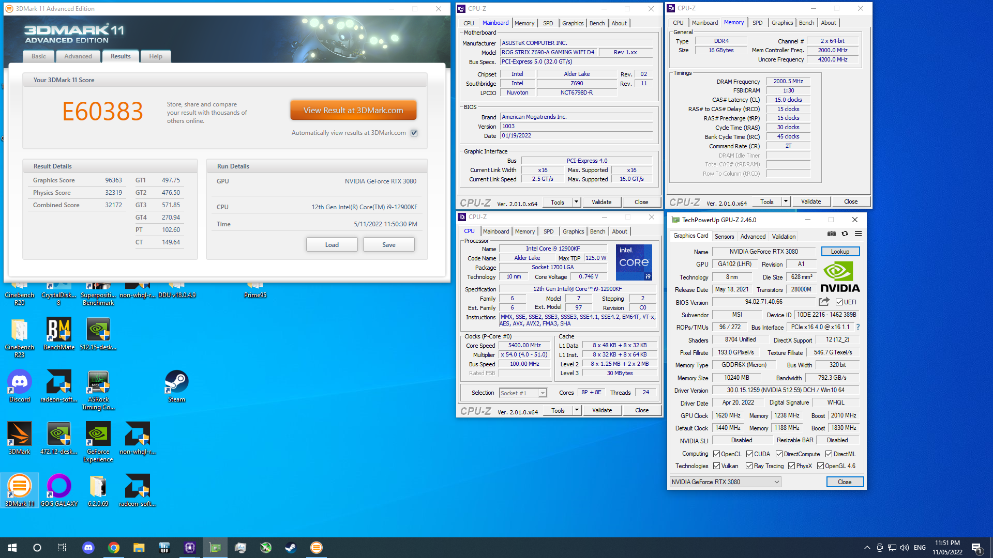The width and height of the screenshot is (993, 558).
Task: Select the BenchMate desktop icon
Action: point(58,335)
